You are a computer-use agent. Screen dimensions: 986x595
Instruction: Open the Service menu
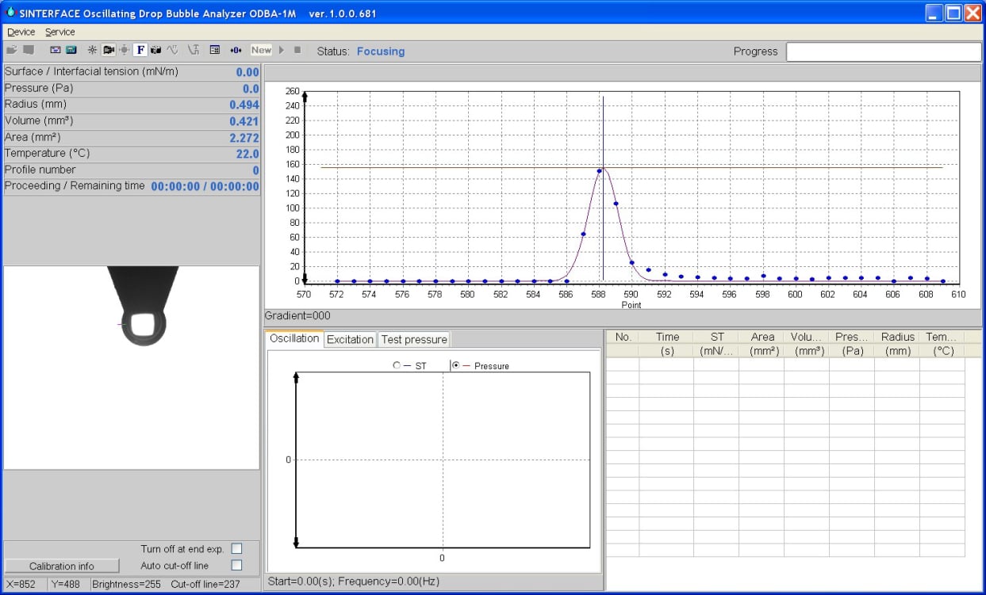coord(60,32)
